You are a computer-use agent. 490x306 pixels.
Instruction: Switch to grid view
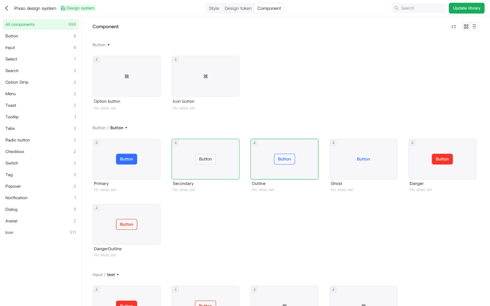466,27
